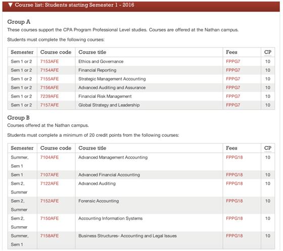This screenshot has height=251, width=283.
Task: Open course code 7153AFE link
Action: pyautogui.click(x=50, y=62)
